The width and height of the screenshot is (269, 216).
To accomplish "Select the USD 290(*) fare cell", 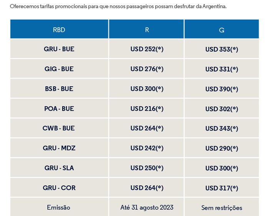I will pyautogui.click(x=222, y=148).
